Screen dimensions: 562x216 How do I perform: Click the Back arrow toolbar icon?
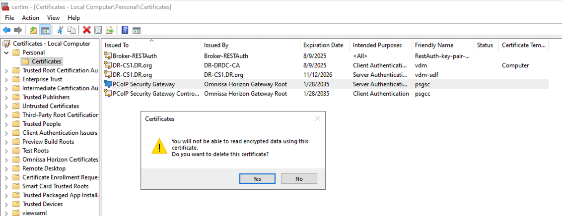[6, 30]
